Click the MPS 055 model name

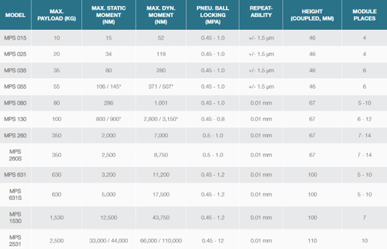click(x=15, y=86)
